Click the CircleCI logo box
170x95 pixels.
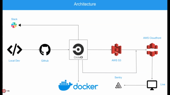(x=78, y=50)
